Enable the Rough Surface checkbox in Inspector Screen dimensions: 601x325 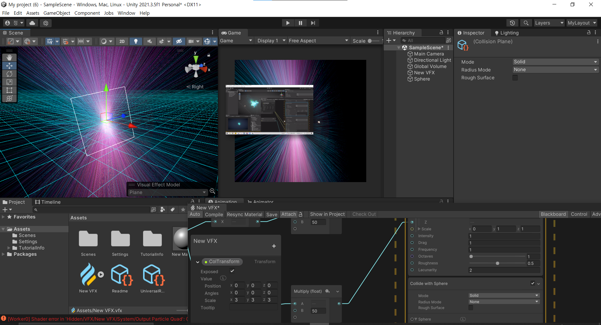515,78
